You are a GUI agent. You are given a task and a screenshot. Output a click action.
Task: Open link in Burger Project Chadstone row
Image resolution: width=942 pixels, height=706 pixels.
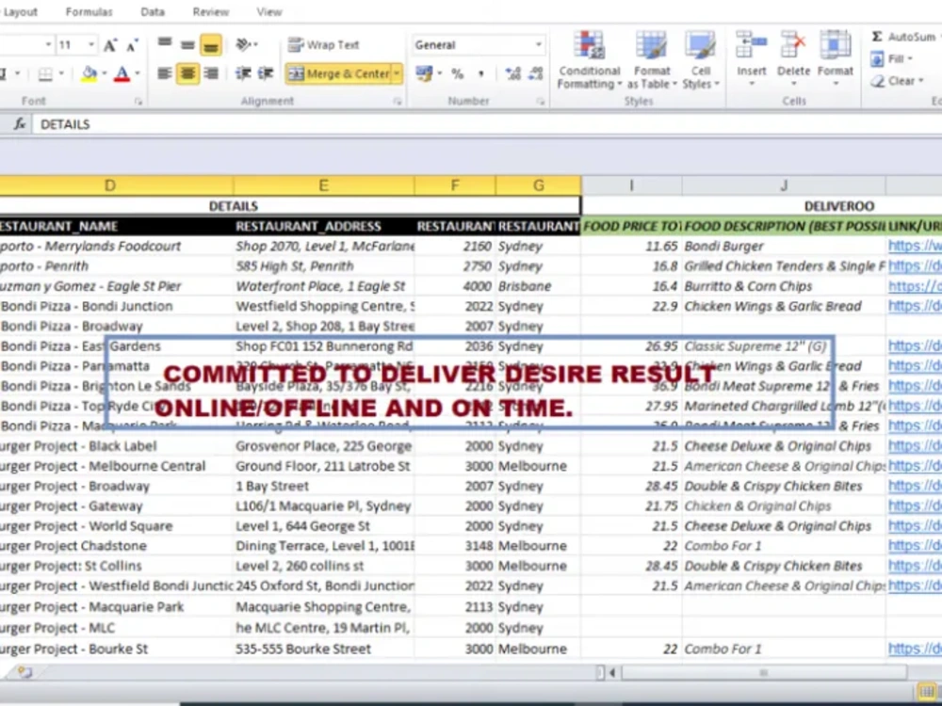[915, 546]
